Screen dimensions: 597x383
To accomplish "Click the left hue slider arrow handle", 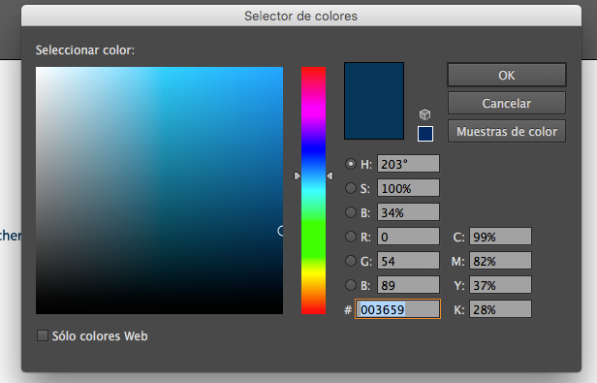I will click(298, 176).
